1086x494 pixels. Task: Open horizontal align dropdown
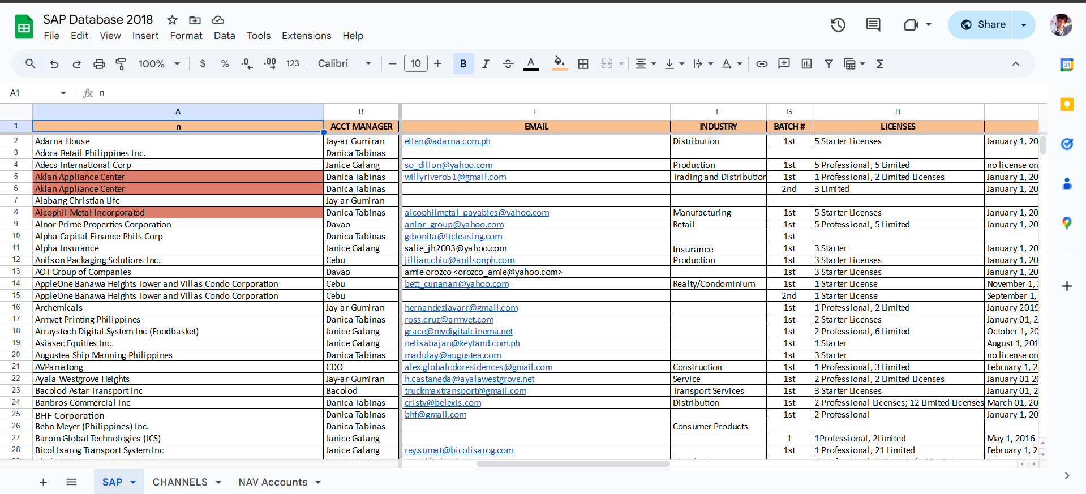click(645, 64)
